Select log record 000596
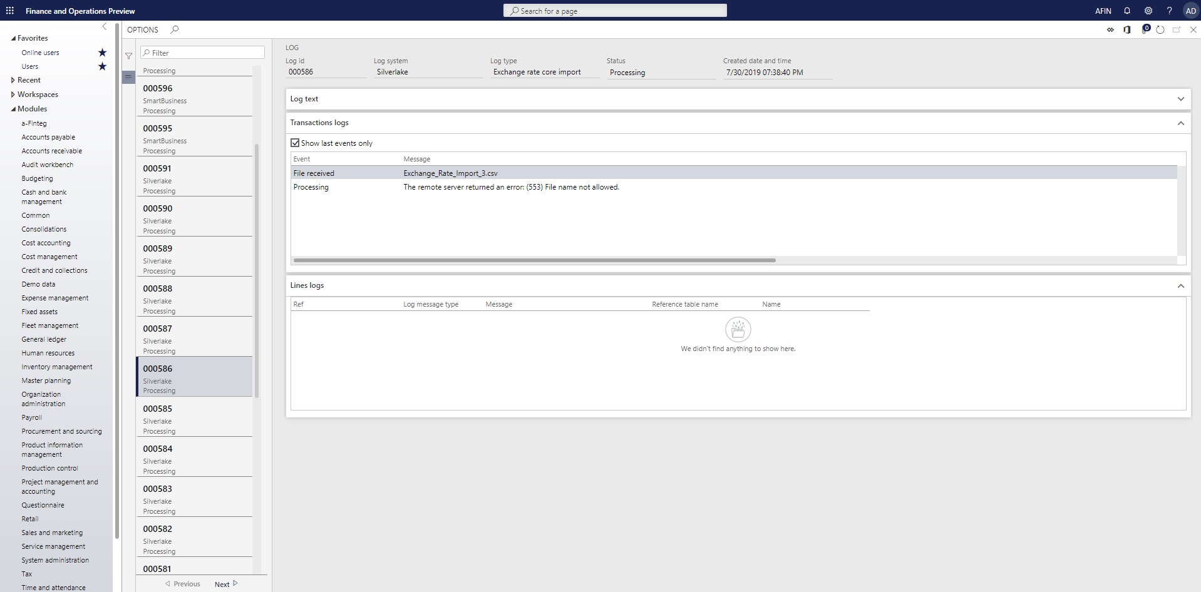 [x=194, y=96]
